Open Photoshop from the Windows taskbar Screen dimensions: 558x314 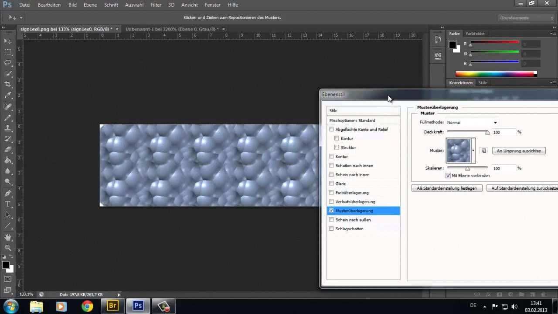pos(138,306)
